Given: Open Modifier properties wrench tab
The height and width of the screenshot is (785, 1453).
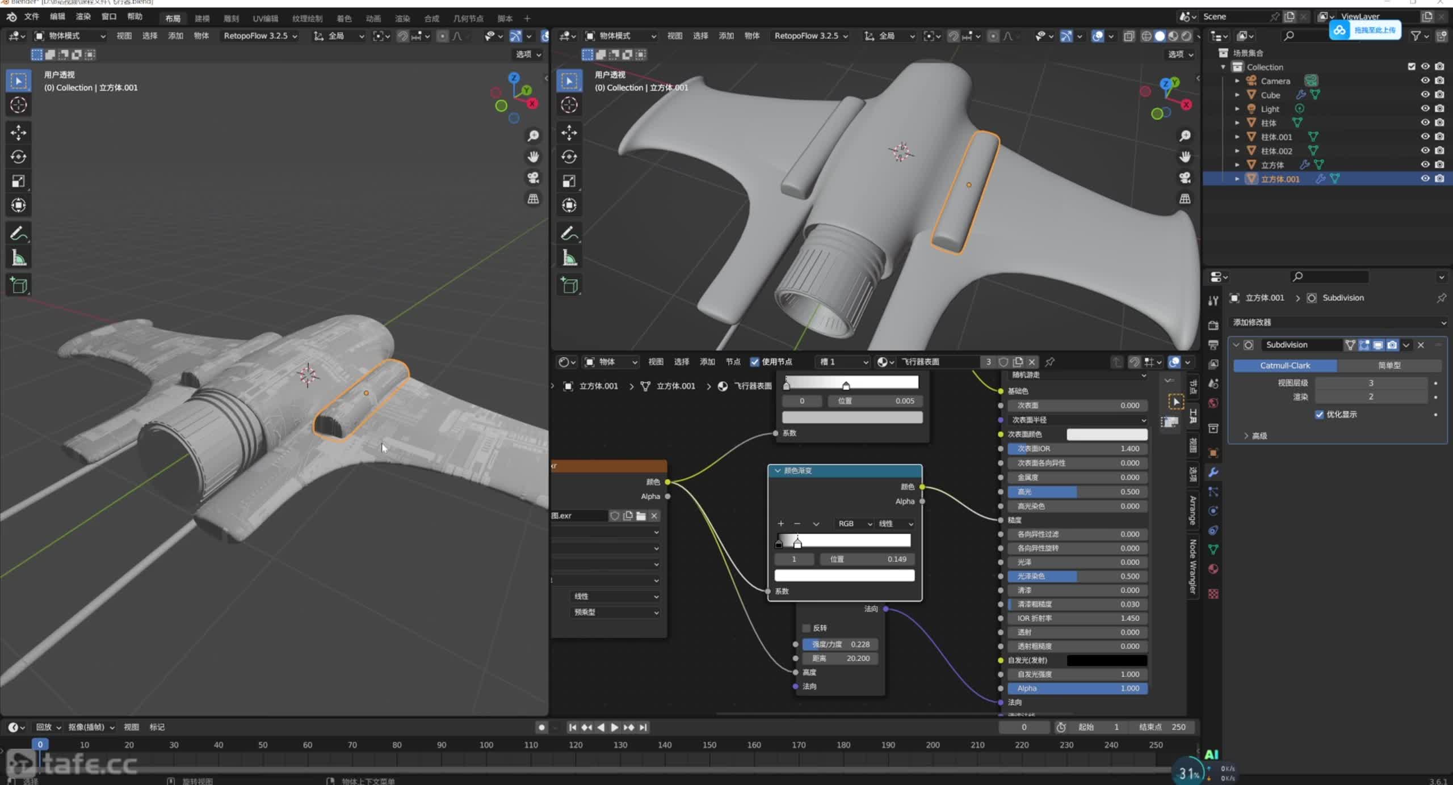Looking at the screenshot, I should click(1213, 472).
